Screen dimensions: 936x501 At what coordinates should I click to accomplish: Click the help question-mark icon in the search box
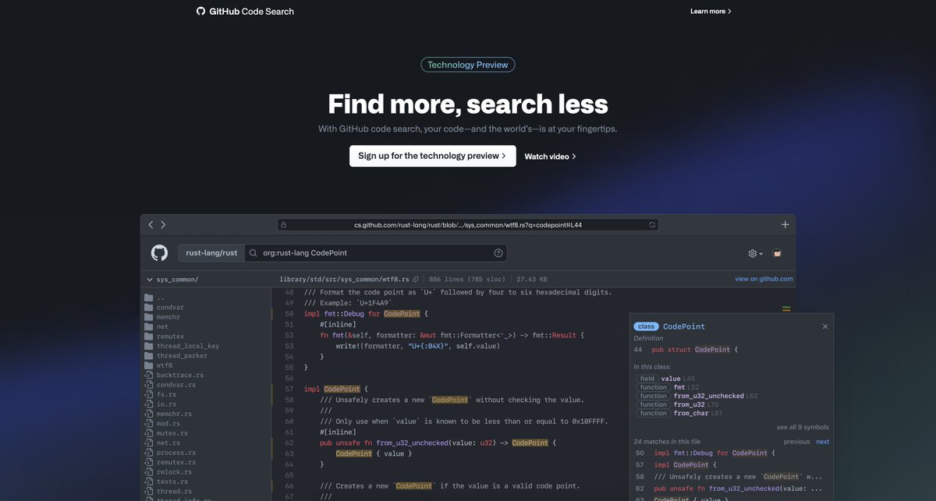point(497,252)
